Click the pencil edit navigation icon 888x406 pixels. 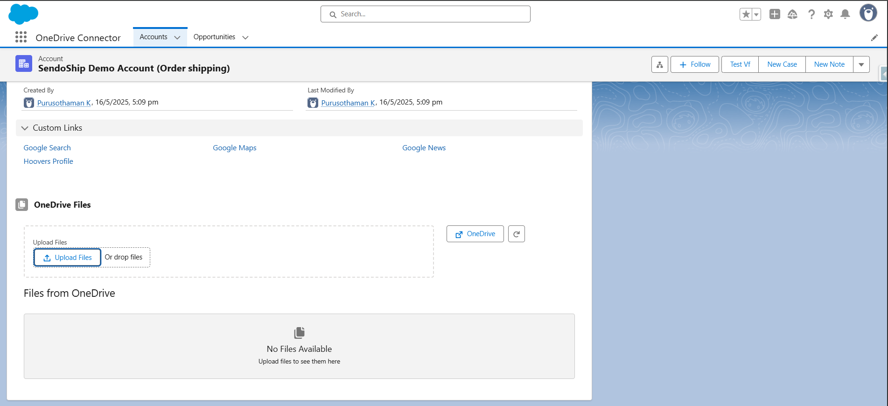(874, 38)
